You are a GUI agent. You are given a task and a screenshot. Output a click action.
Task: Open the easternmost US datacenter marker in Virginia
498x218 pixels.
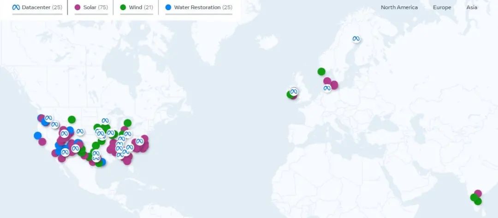pyautogui.click(x=140, y=141)
